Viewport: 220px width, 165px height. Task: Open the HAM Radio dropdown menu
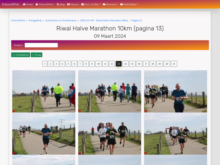point(129,4)
